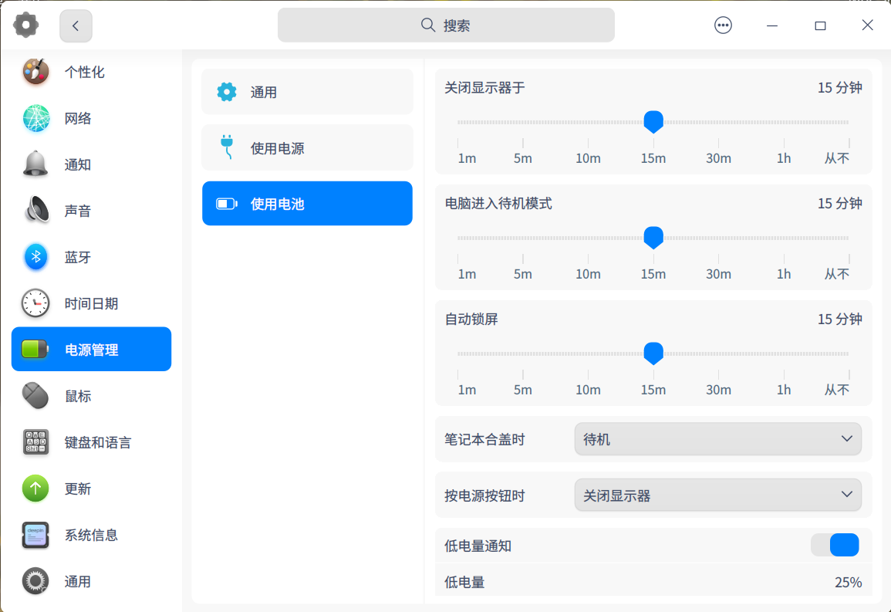Screen dimensions: 891x612
Task: Open 时间日期 settings from sidebar
Action: 92,303
